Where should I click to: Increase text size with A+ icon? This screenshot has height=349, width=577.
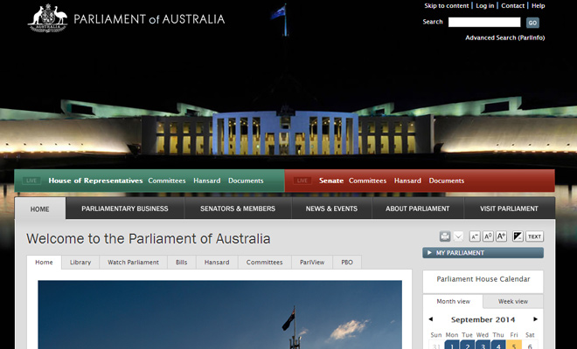[501, 236]
